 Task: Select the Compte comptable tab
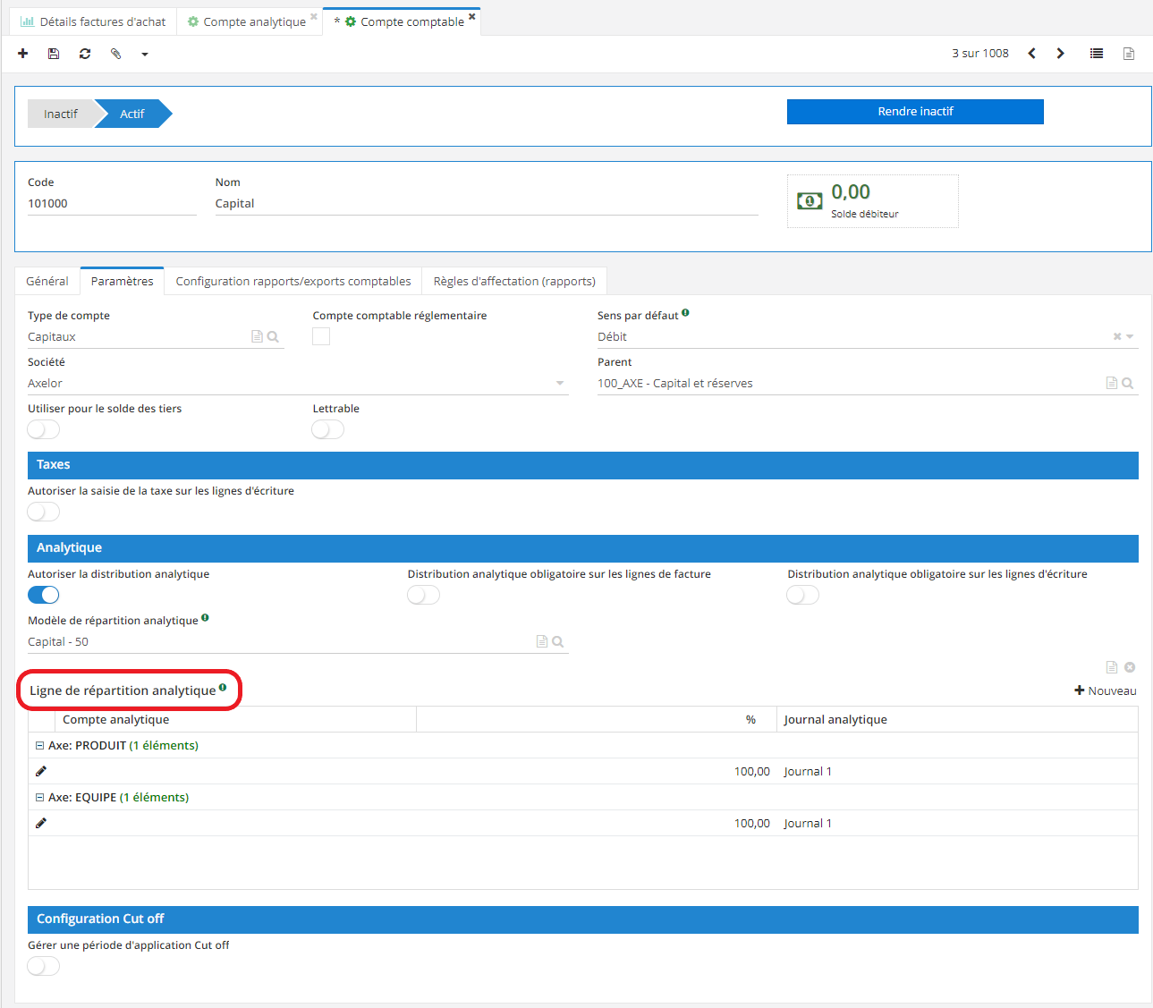coord(403,21)
